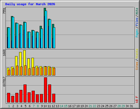Click the cyan files bar for day 2

13,32
